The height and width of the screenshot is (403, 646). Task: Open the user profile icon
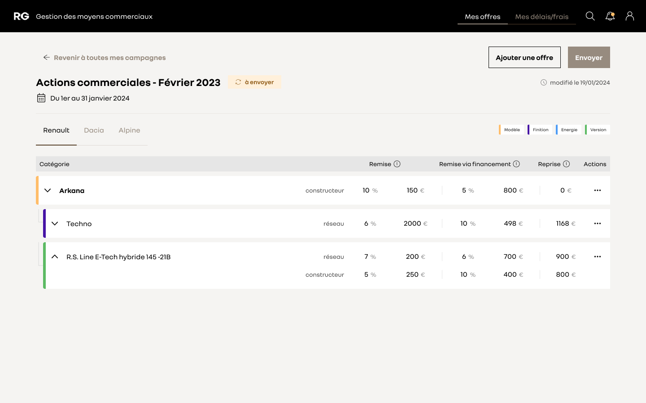(x=630, y=16)
